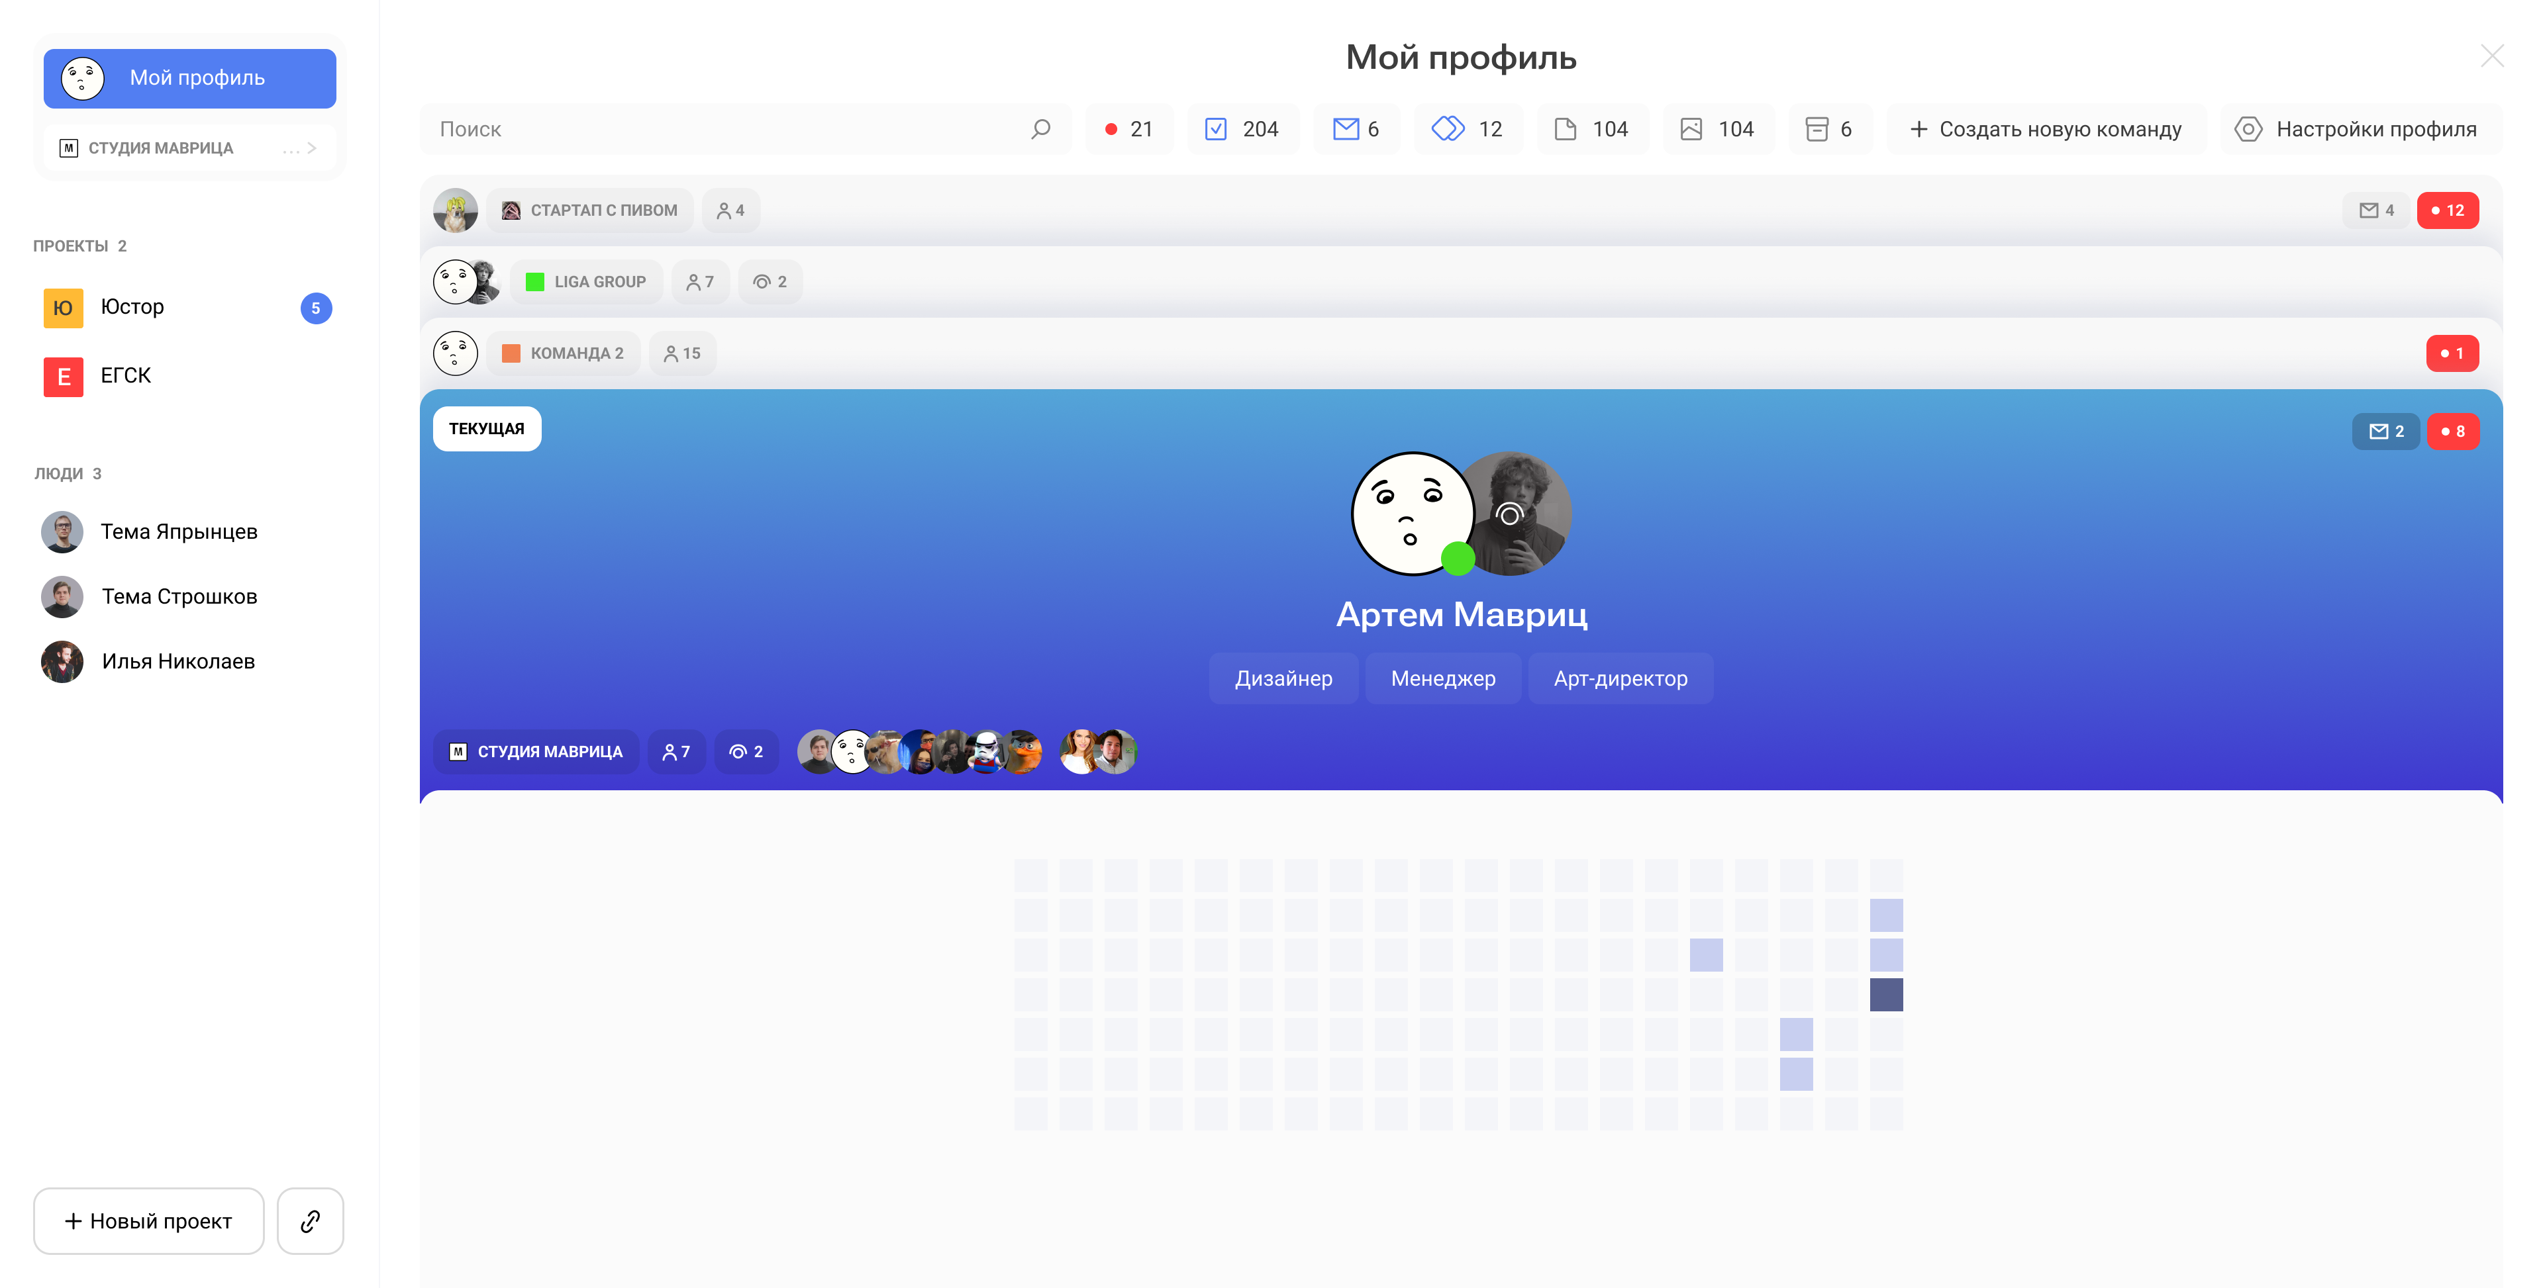Click the search magnifier icon

1040,129
